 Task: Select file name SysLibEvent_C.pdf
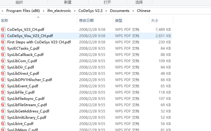click(23, 86)
